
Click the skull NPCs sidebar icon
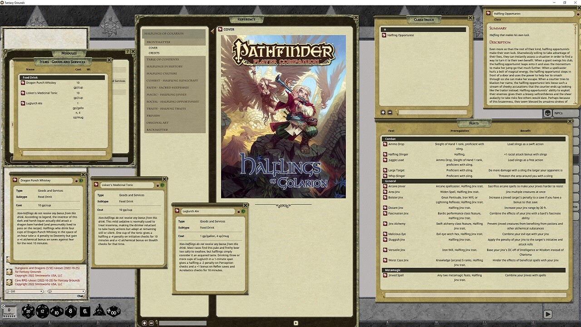[x=548, y=113]
